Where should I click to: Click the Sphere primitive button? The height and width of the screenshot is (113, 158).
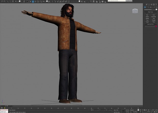coord(147,17)
